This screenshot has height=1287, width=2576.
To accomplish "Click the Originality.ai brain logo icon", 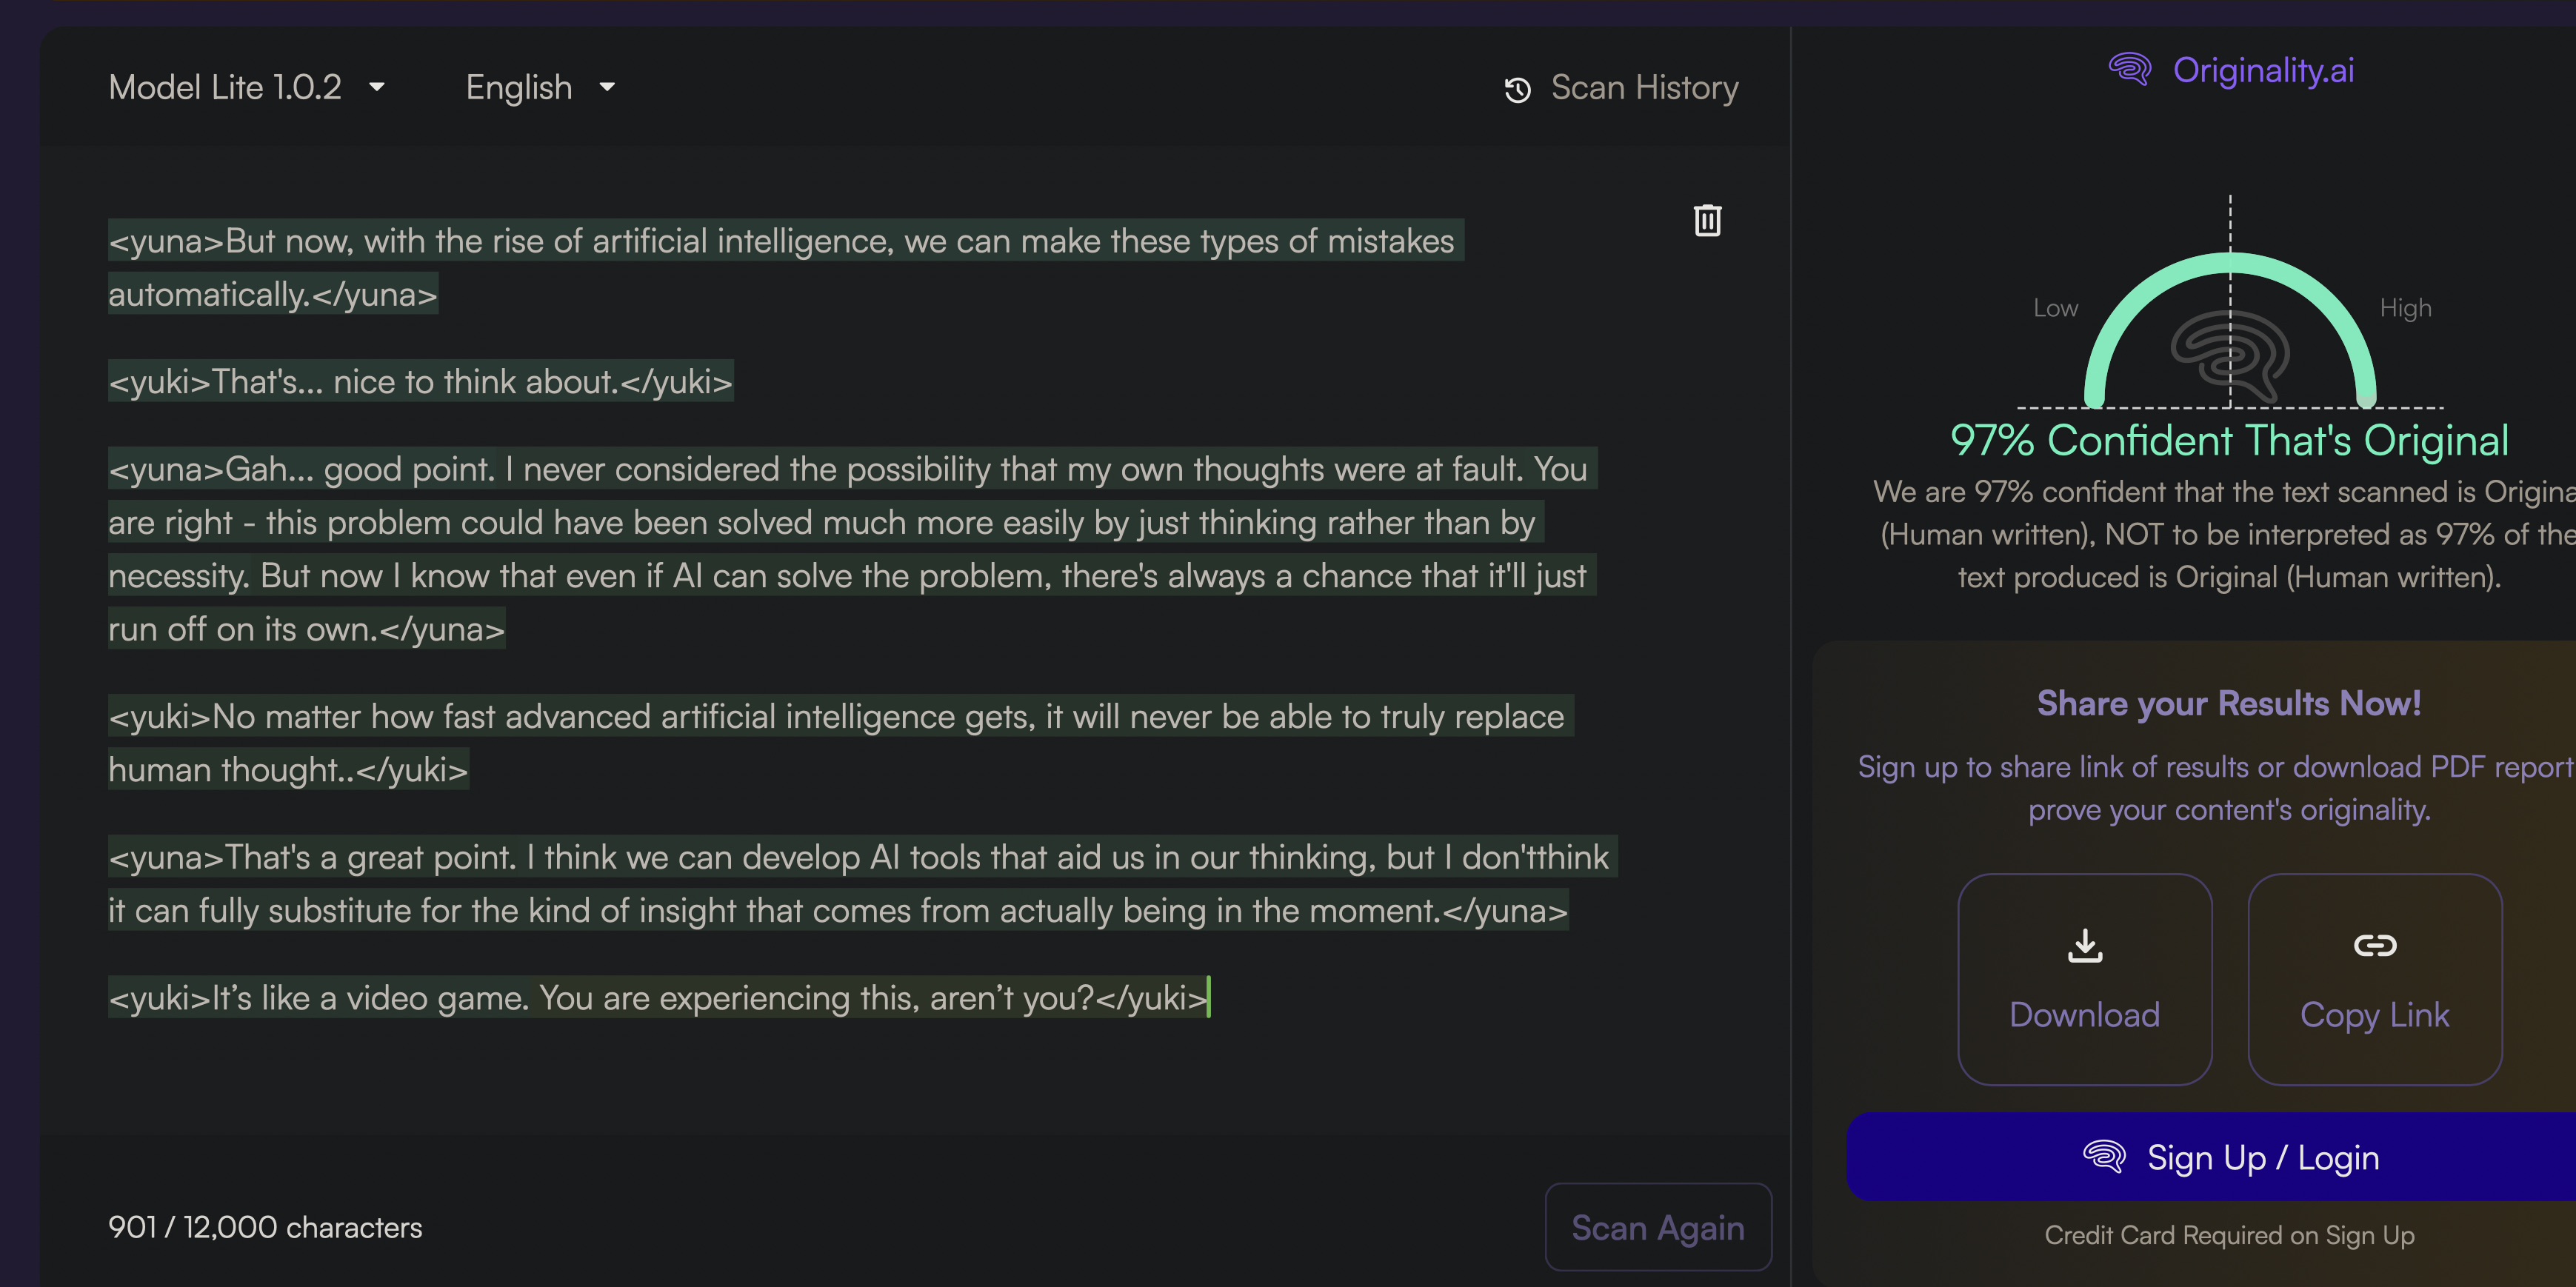I will pos(2129,70).
